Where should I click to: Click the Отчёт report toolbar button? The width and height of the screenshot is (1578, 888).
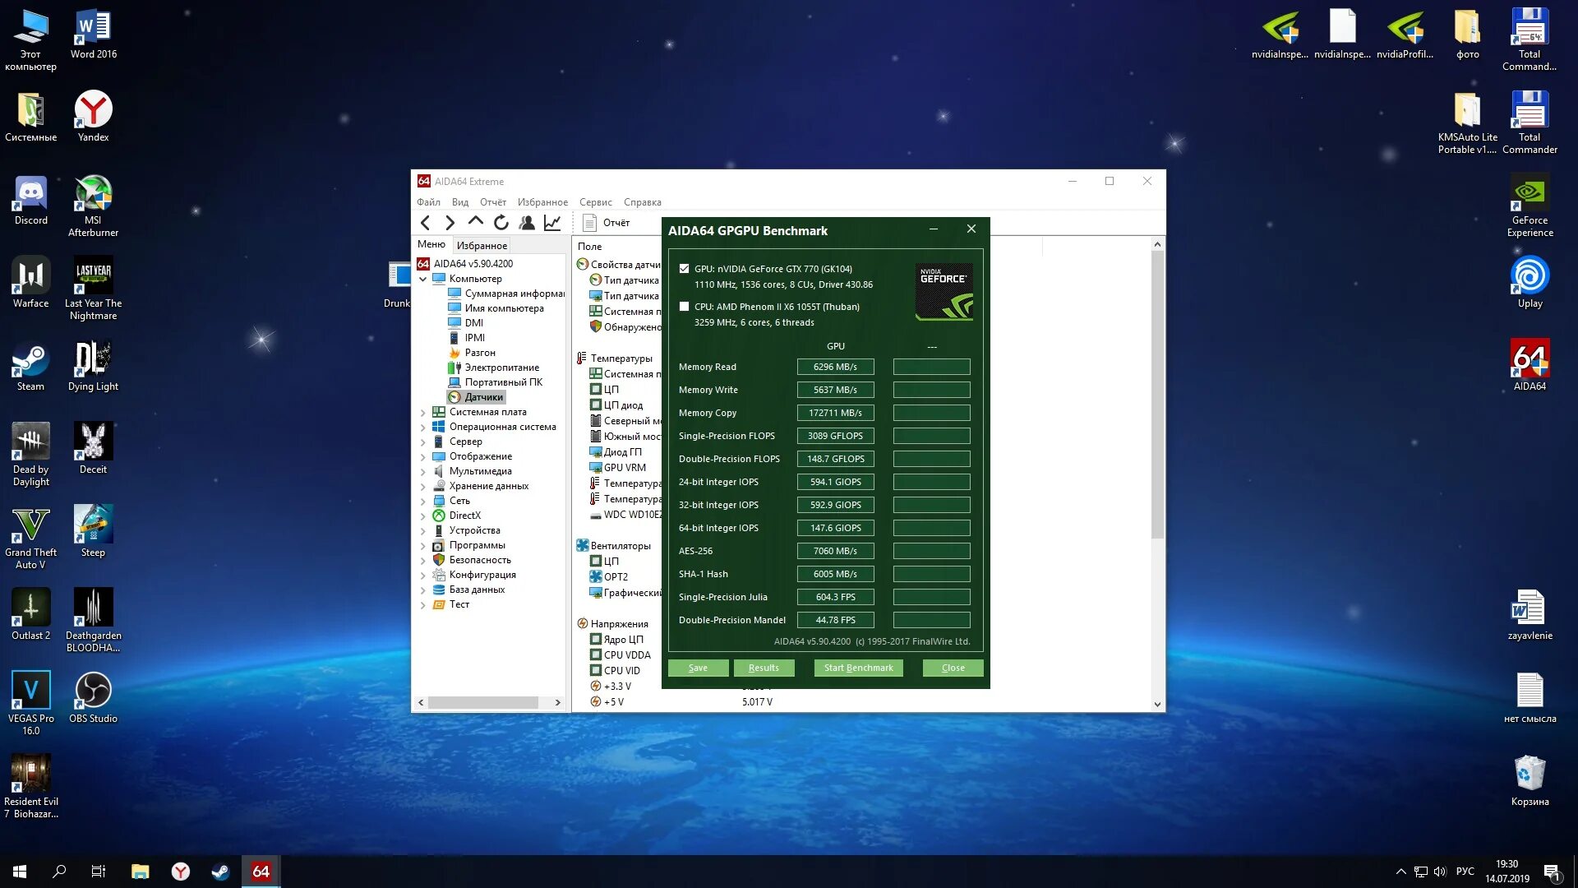tap(607, 223)
